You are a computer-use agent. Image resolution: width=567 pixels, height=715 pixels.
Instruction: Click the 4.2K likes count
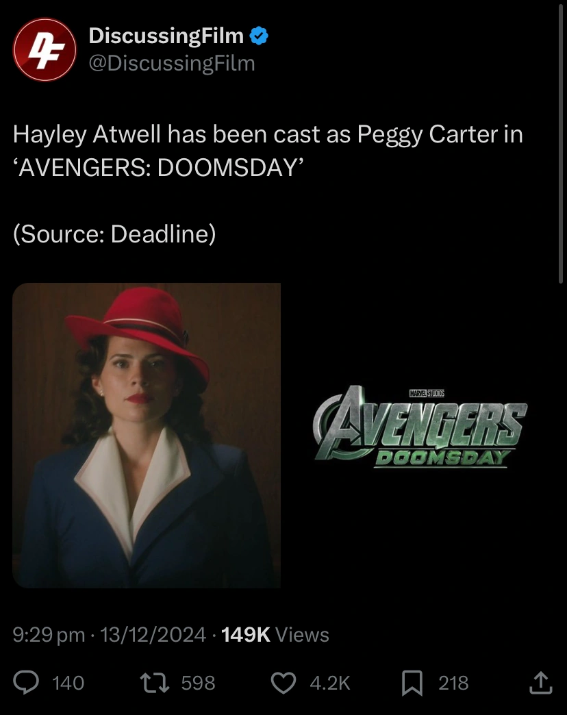click(330, 683)
